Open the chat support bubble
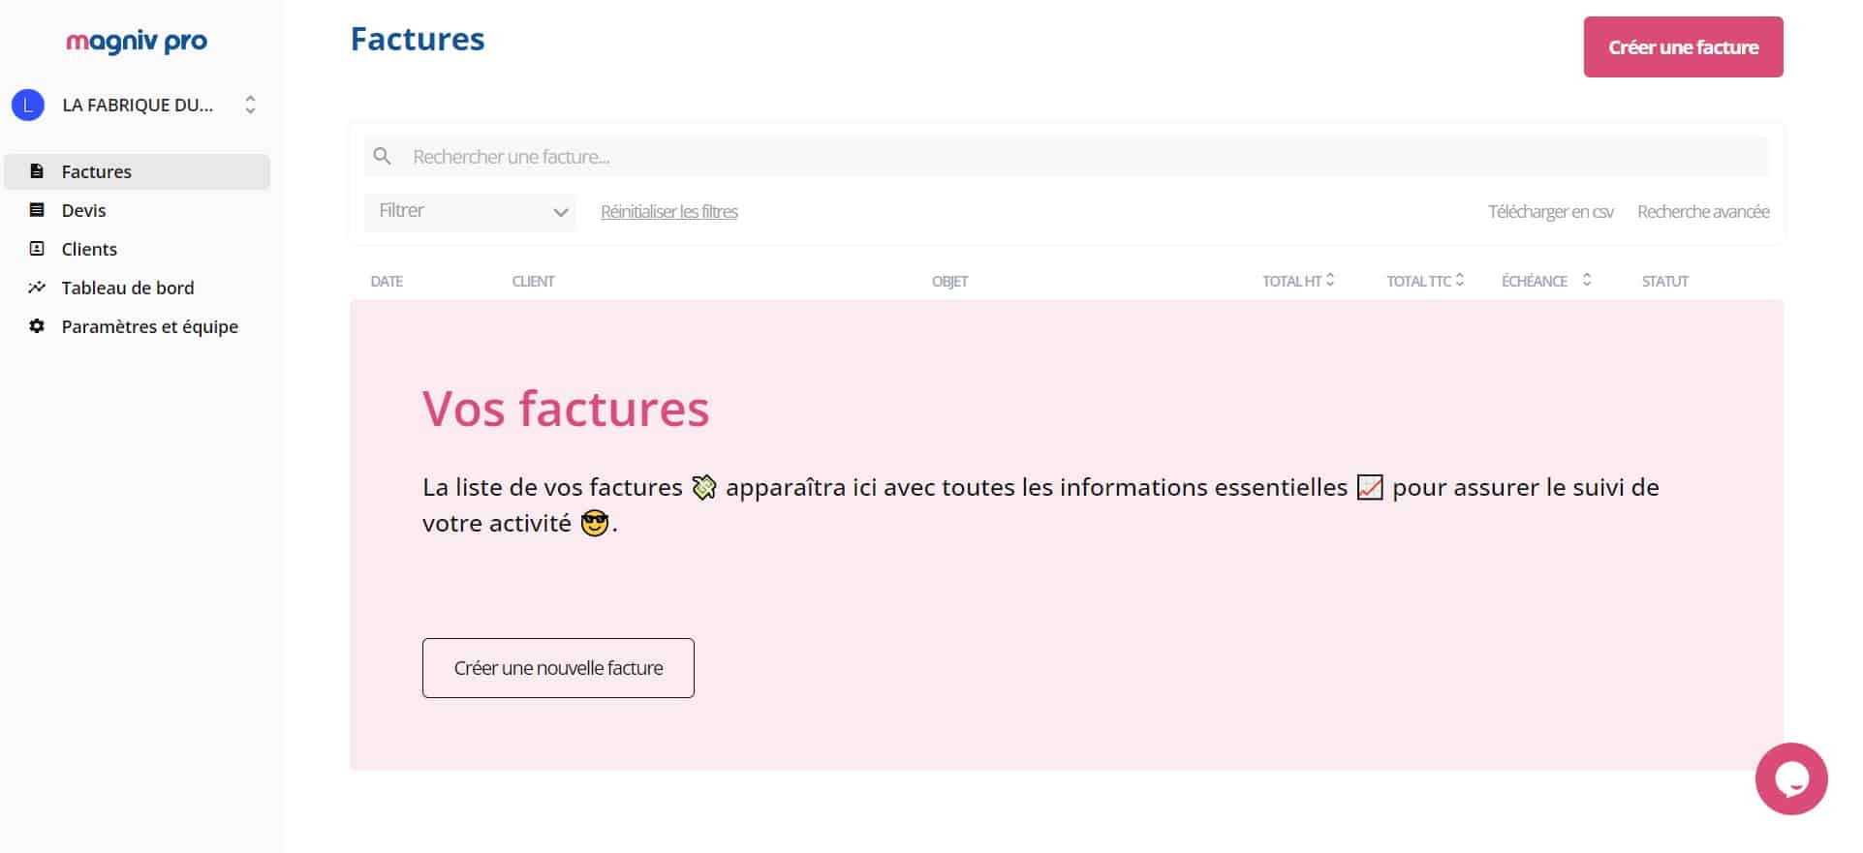The width and height of the screenshot is (1863, 853). pyautogui.click(x=1790, y=778)
